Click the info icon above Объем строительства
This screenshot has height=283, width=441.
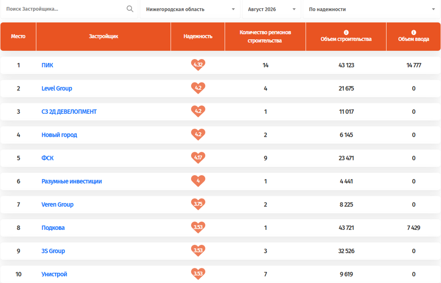coord(346,32)
